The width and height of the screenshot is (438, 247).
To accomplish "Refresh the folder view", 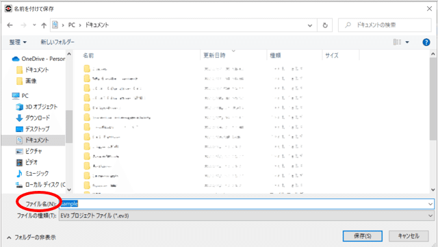I will coord(325,25).
